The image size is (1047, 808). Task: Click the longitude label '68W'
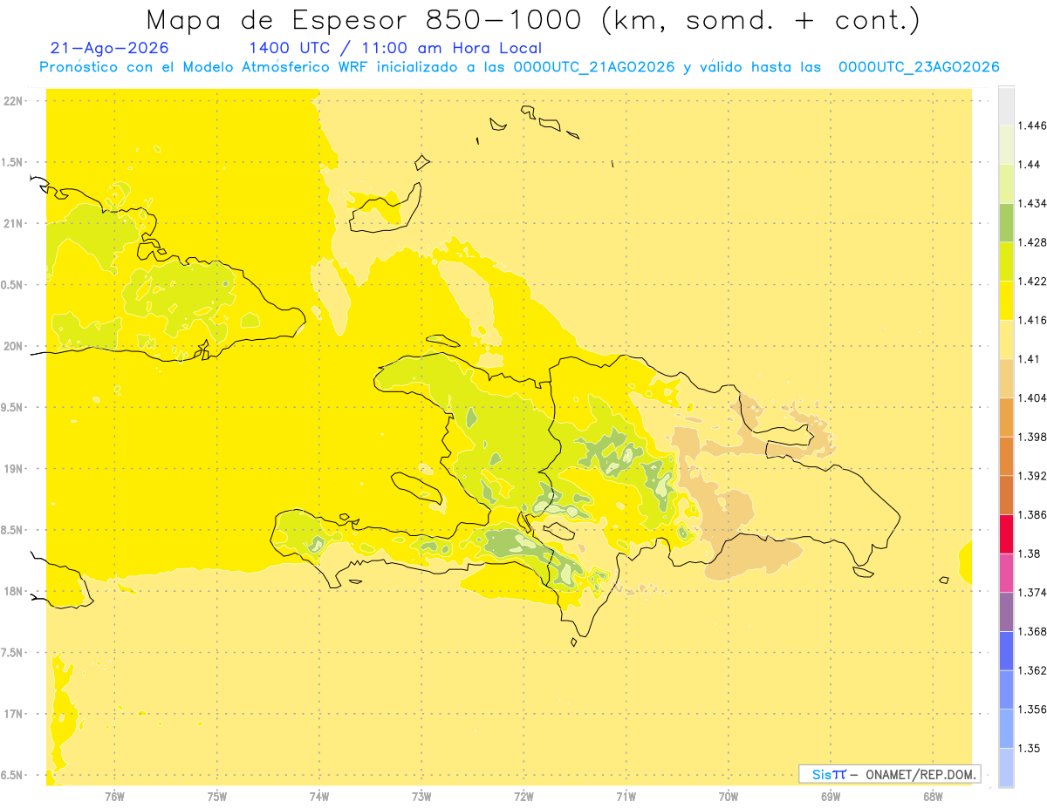click(x=933, y=796)
